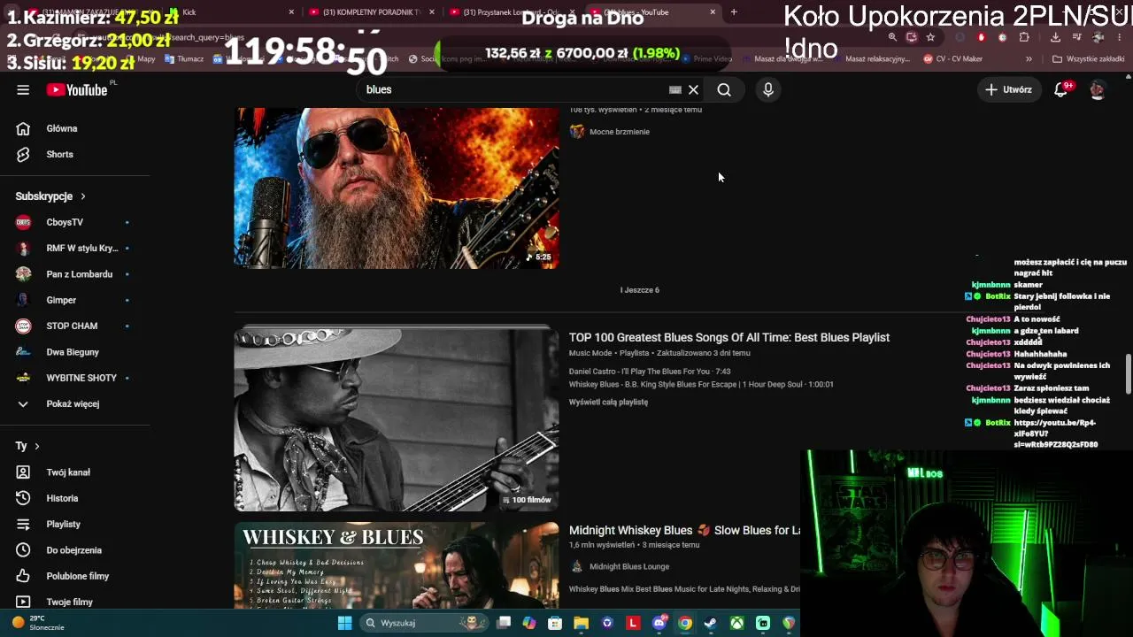This screenshot has height=637, width=1133.
Task: Play Whiskey Blues B.B. King Style track
Action: (701, 385)
